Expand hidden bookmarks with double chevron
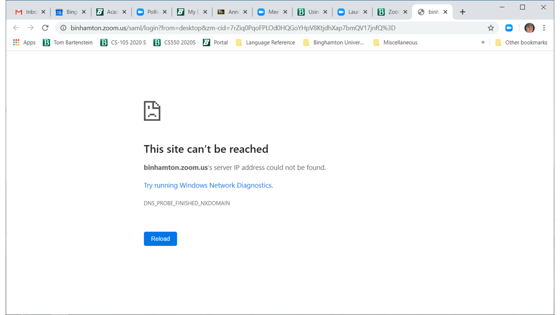The image size is (560, 315). coord(483,42)
